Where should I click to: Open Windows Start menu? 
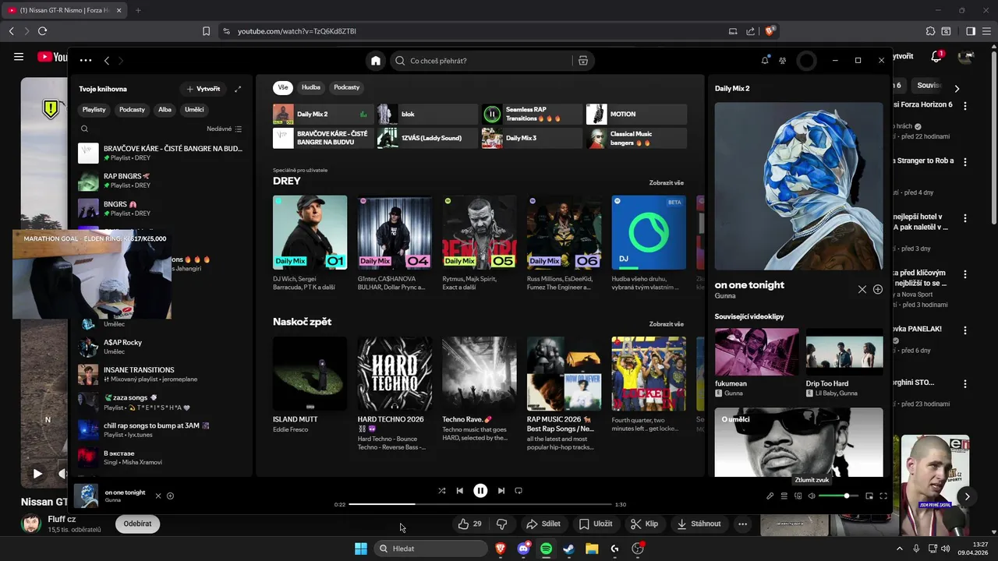[361, 549]
